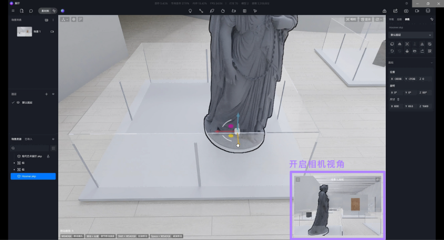Click the camera icon beside scene 1
The image size is (444, 240).
click(52, 32)
